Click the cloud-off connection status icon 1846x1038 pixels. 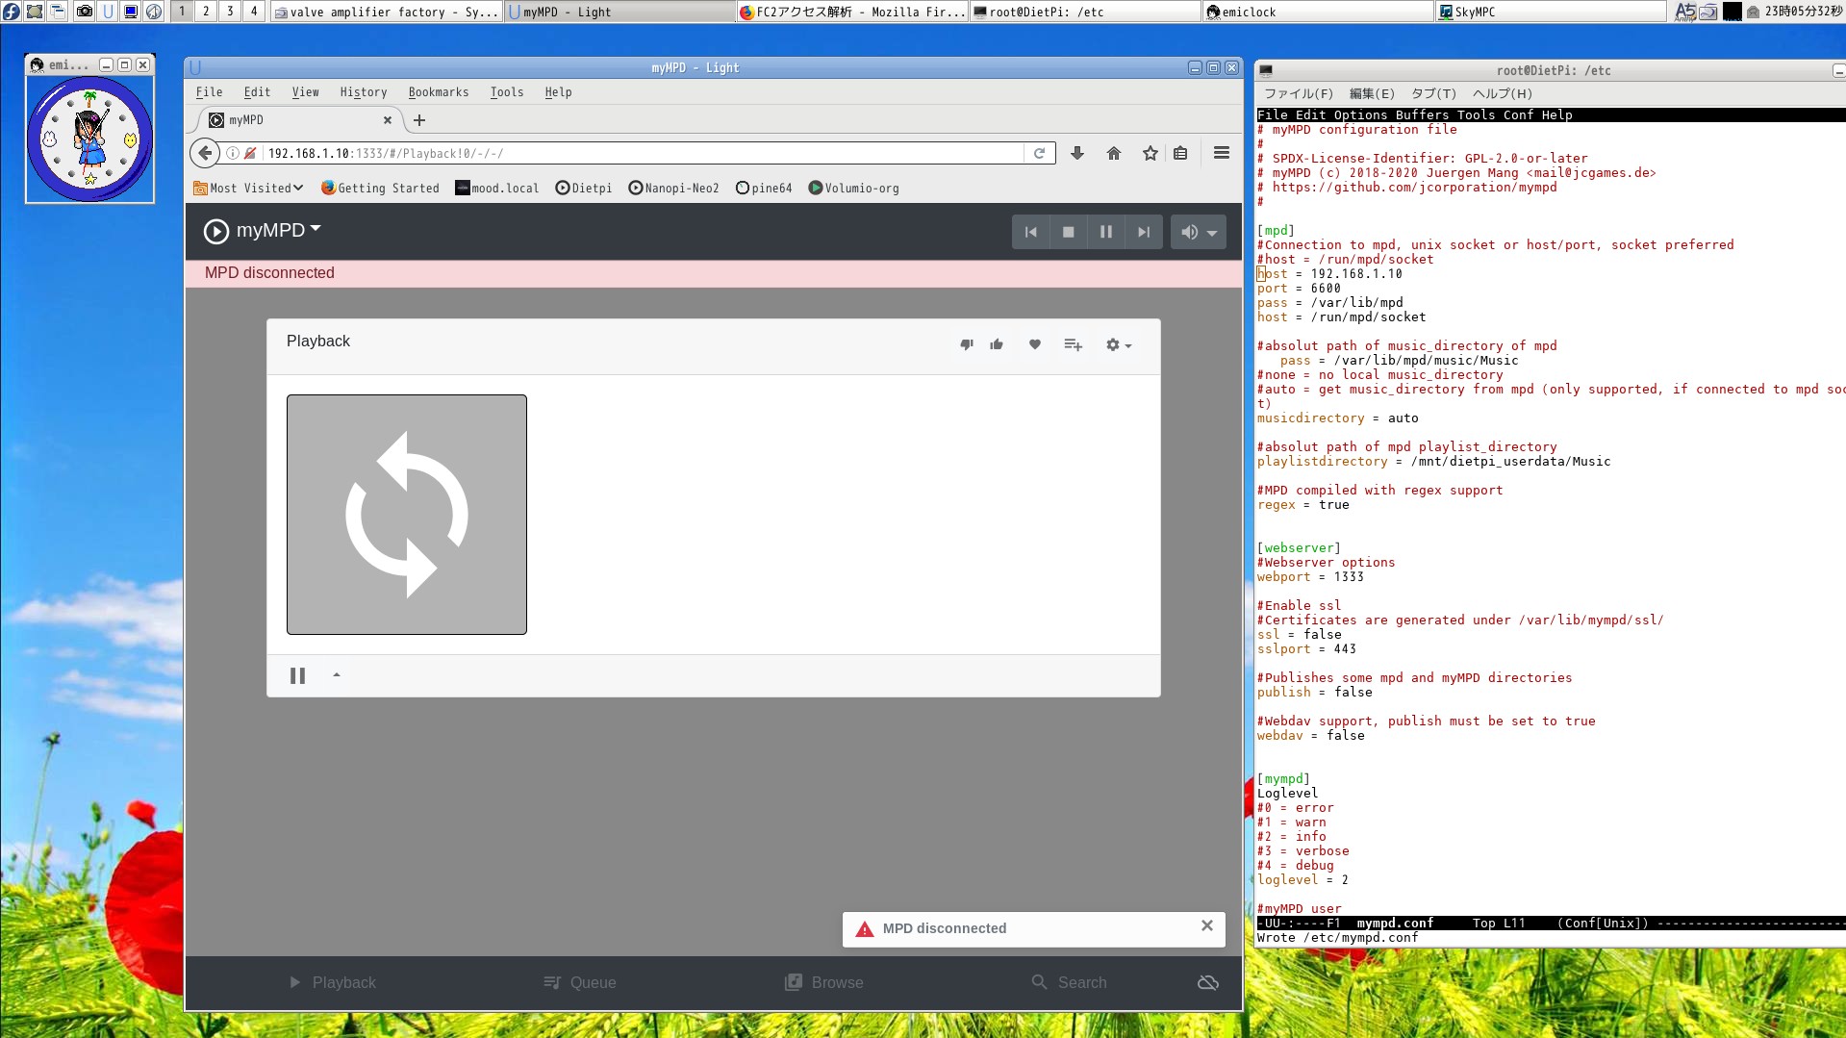pyautogui.click(x=1207, y=982)
